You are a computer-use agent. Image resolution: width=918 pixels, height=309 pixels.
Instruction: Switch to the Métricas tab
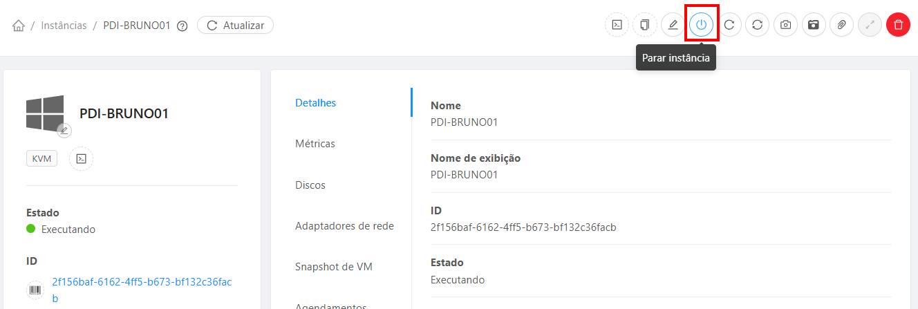coord(315,144)
